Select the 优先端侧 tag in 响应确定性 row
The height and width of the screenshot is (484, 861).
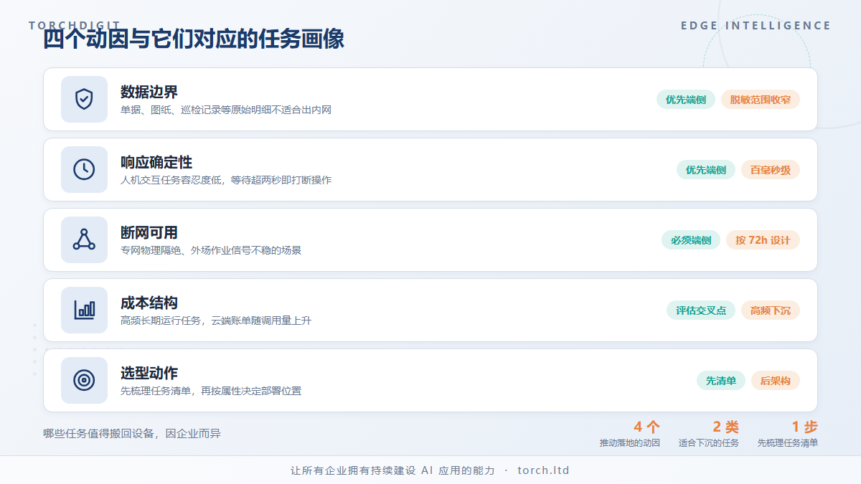click(x=706, y=170)
